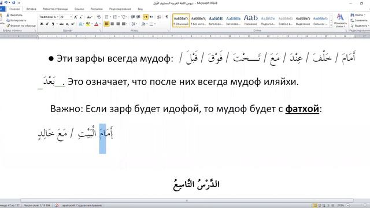Toggle superscript formatting
The height and width of the screenshot is (208, 370).
[x=73, y=24]
